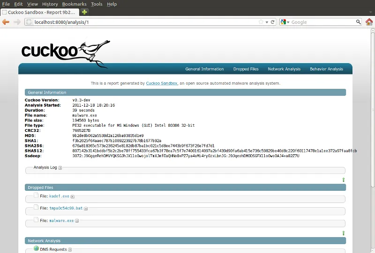Open the Bookmarks menu

coord(75,4)
